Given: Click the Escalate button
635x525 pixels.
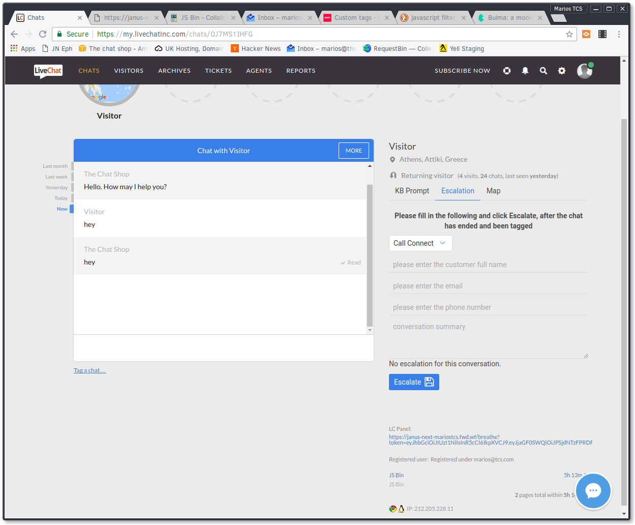Looking at the screenshot, I should click(x=414, y=382).
